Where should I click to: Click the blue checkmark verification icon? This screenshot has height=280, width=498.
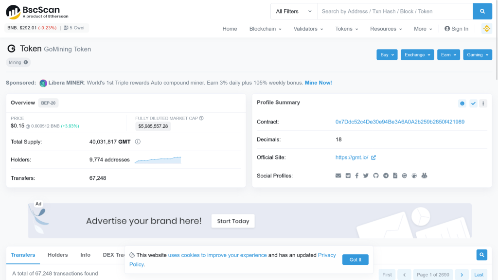pyautogui.click(x=473, y=104)
